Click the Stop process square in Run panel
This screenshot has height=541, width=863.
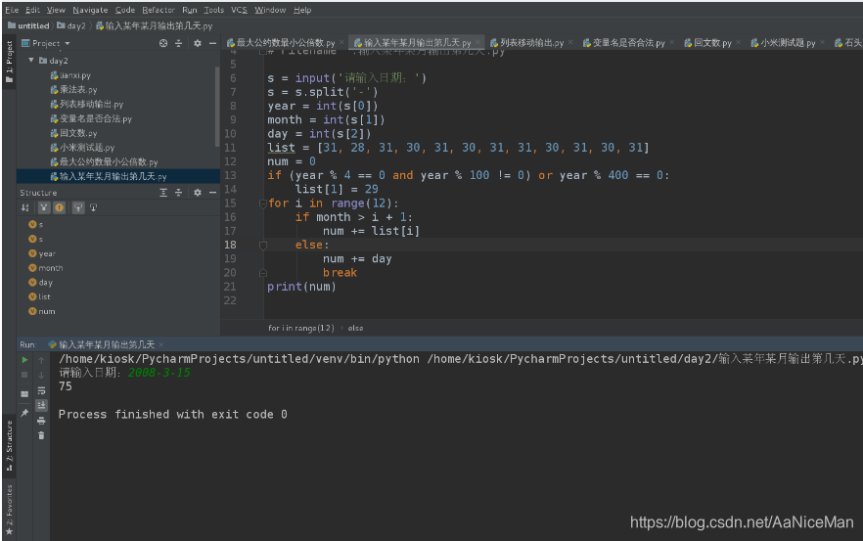[x=24, y=375]
